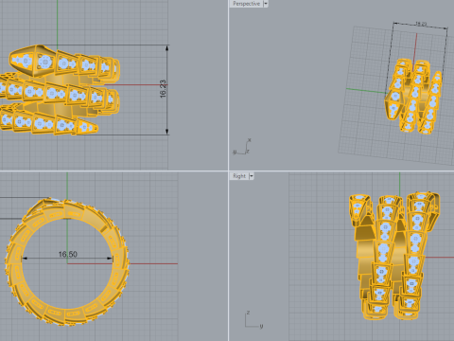Select the dimension label in Perspective view
The image size is (454, 341).
421,24
